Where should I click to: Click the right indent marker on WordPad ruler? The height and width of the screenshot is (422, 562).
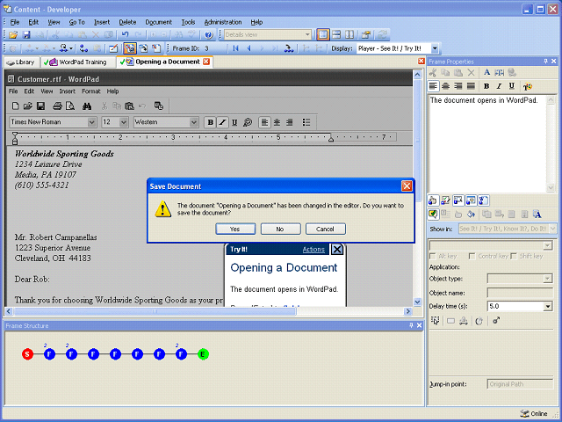click(331, 139)
